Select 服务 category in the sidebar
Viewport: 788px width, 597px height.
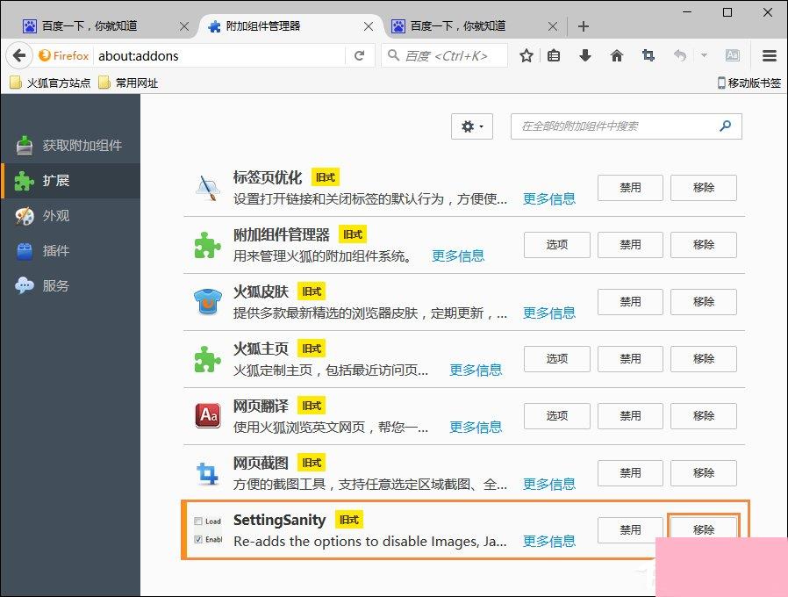tap(70, 285)
